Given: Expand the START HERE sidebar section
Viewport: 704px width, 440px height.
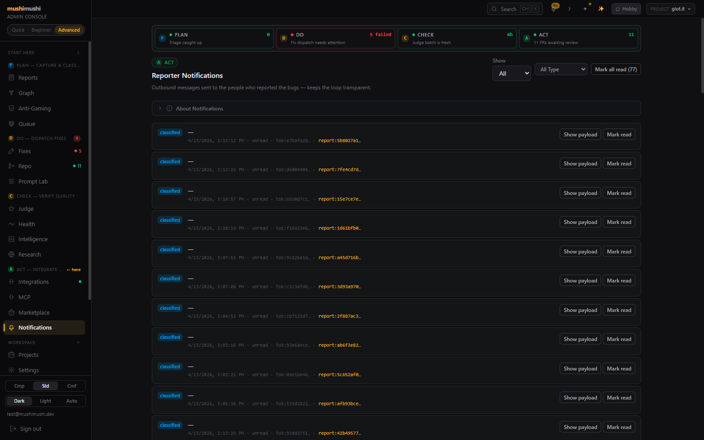Looking at the screenshot, I should pos(44,52).
